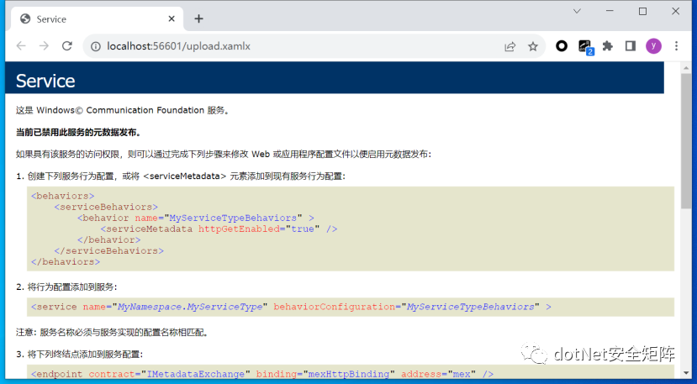Reload the upload.xamlx page
This screenshot has width=697, height=384.
[66, 46]
